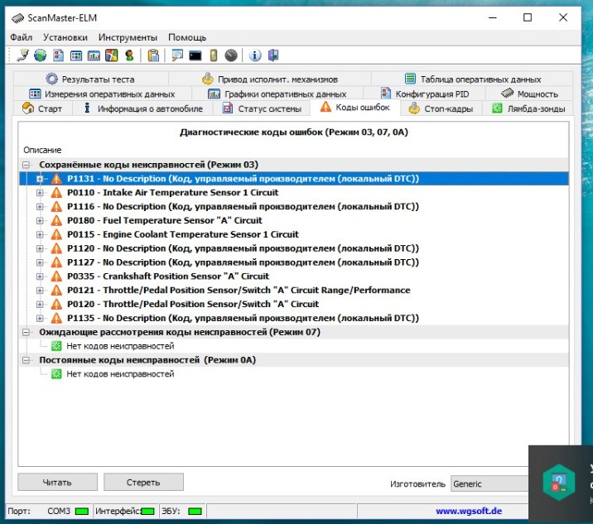The width and height of the screenshot is (593, 524).
Task: Click the clipboard report toolbar icon
Action: coord(153,55)
